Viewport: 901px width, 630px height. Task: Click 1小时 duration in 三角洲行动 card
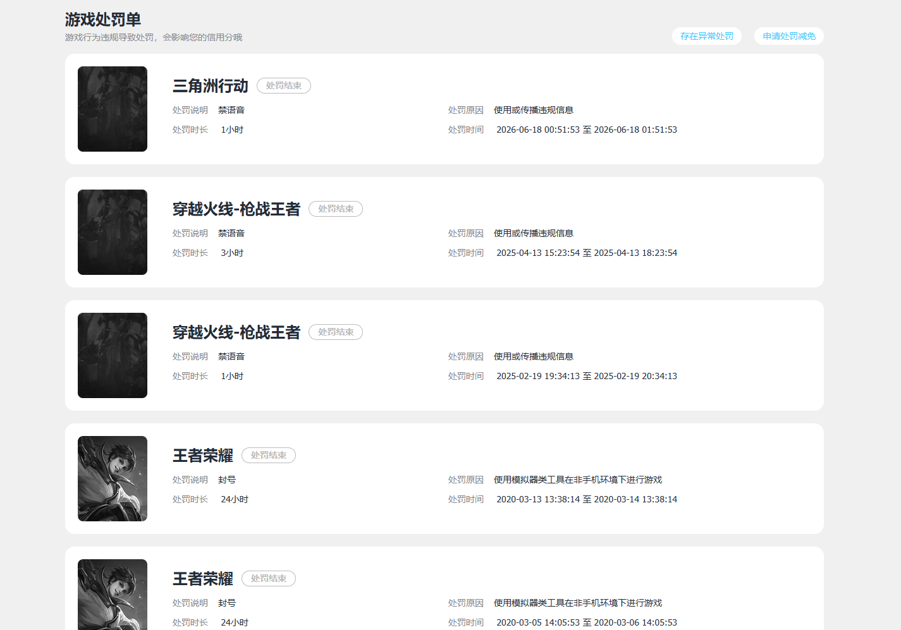(x=232, y=130)
